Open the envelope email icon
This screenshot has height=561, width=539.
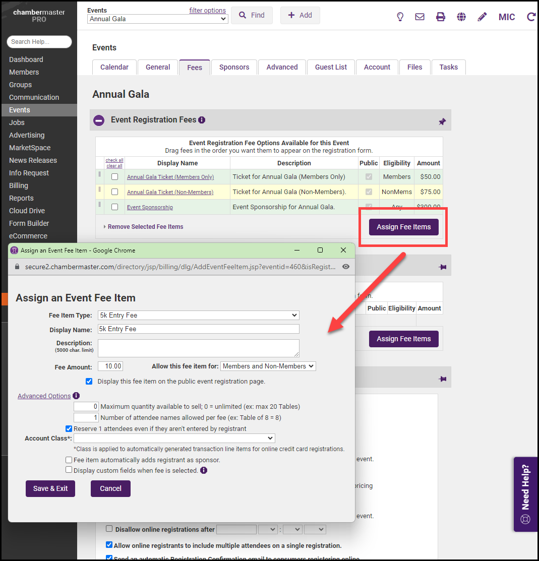[x=420, y=17]
